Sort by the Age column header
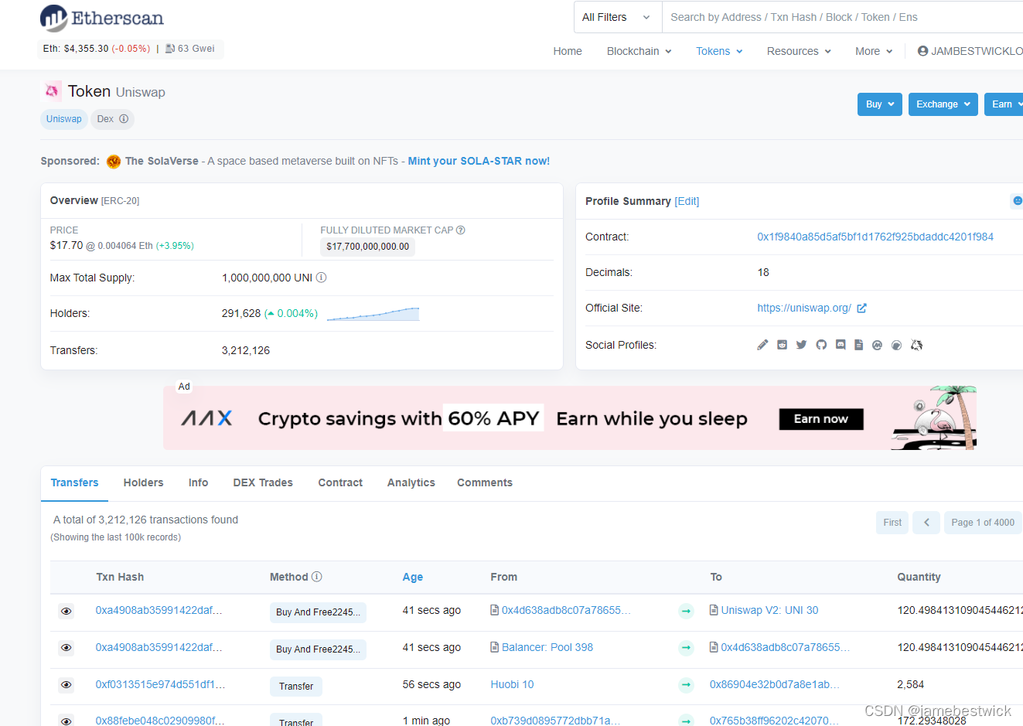This screenshot has width=1023, height=726. coord(413,577)
